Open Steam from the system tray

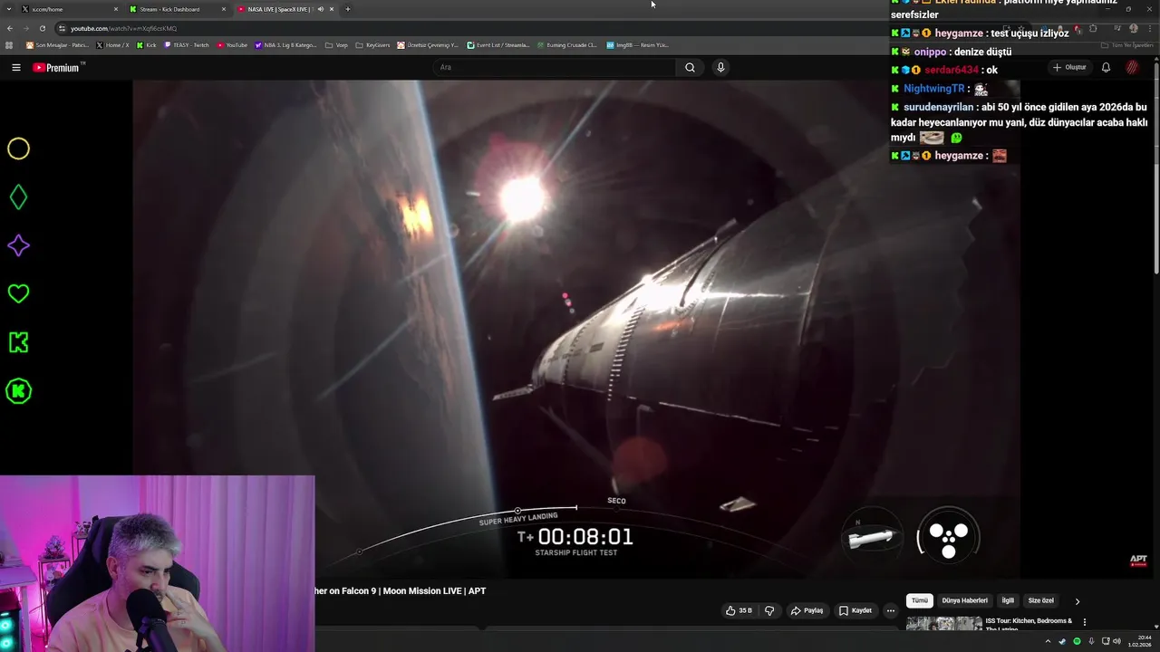click(x=1062, y=641)
